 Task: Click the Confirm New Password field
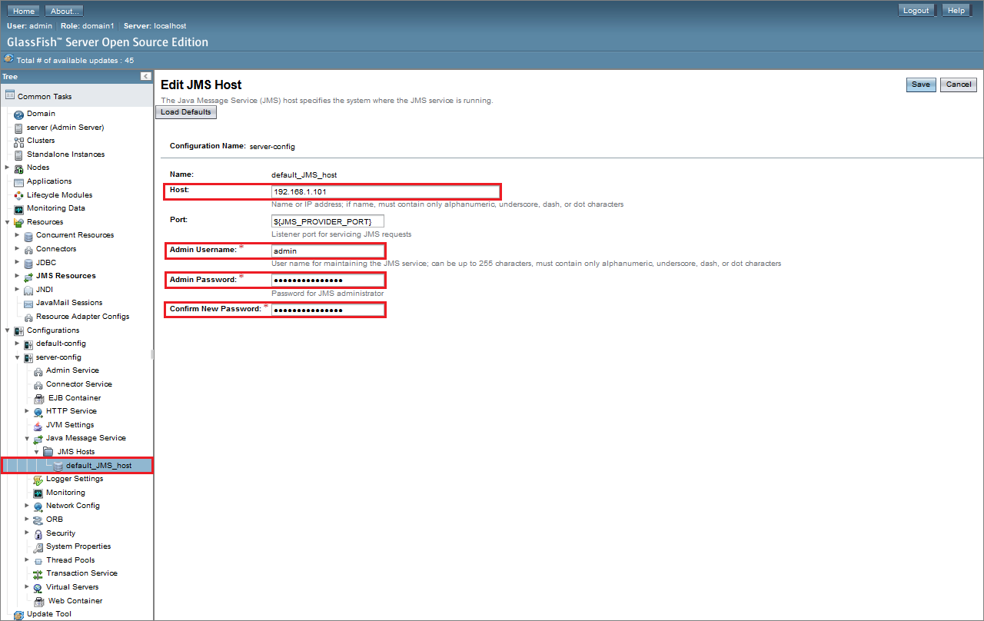(327, 310)
